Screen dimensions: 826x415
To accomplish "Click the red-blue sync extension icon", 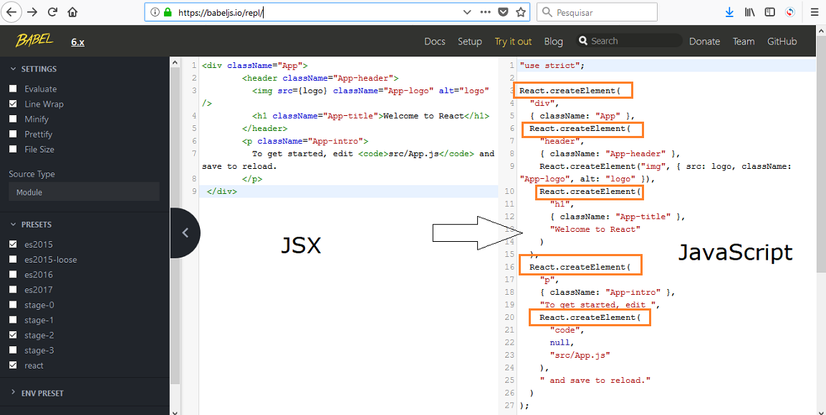I will pyautogui.click(x=789, y=12).
